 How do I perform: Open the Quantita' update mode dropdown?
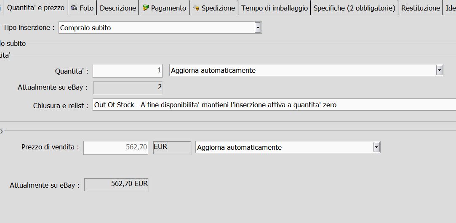point(439,70)
